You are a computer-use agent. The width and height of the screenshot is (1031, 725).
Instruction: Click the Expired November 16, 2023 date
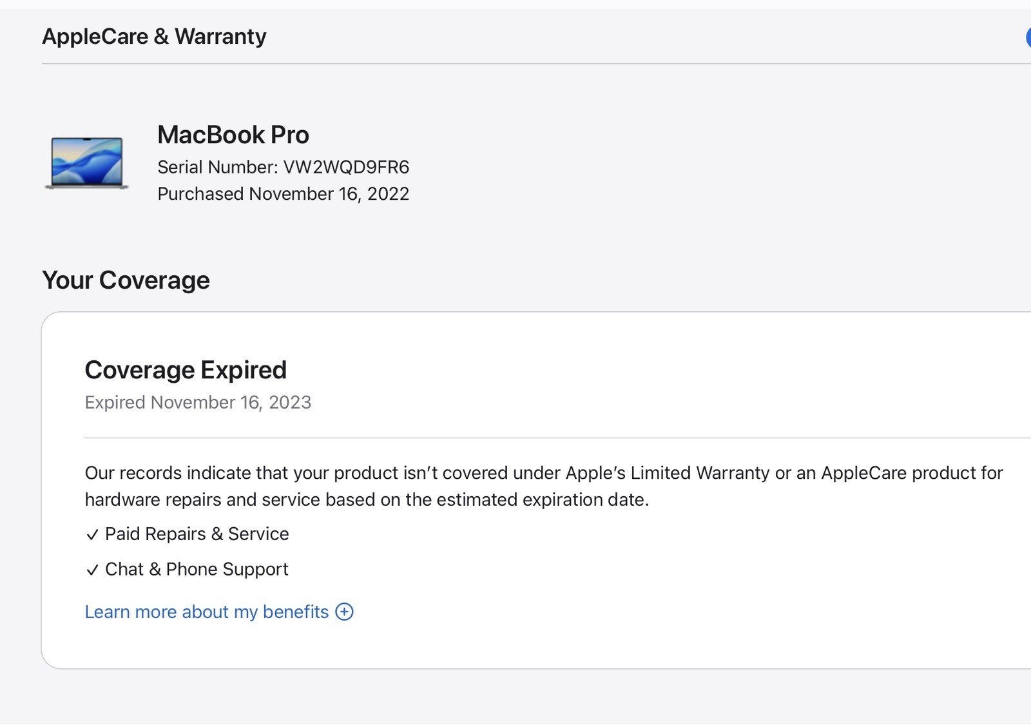[198, 402]
